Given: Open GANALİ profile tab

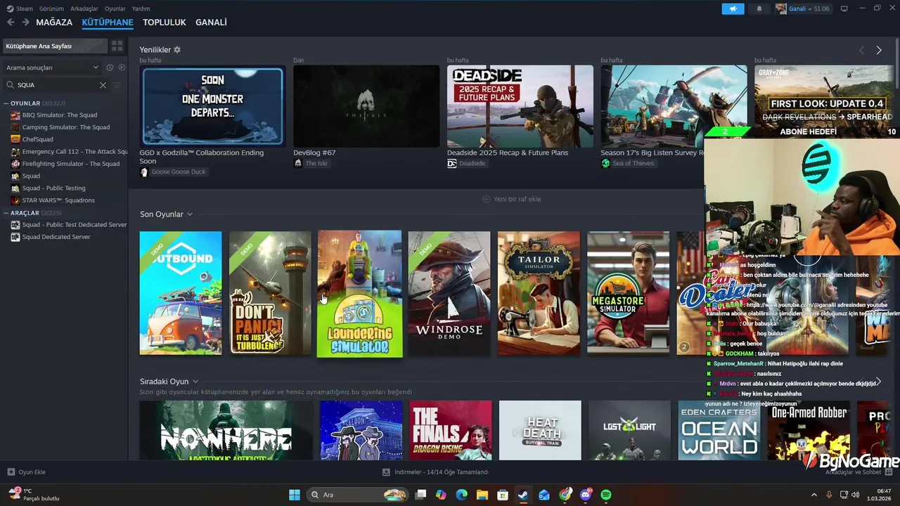Looking at the screenshot, I should tap(211, 22).
